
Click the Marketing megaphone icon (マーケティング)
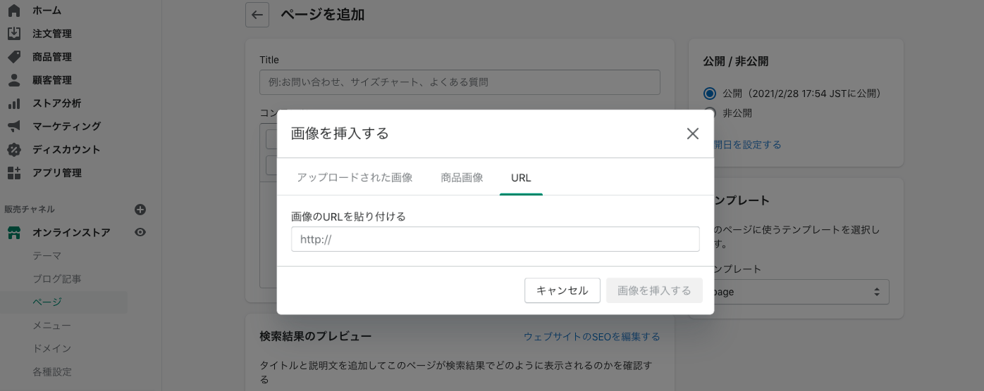[x=13, y=127]
